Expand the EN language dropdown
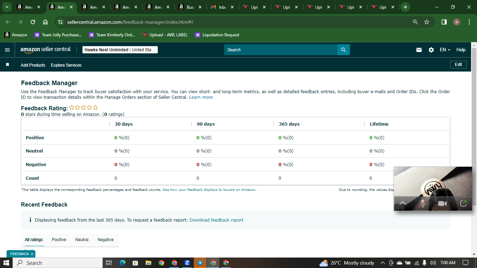 pyautogui.click(x=445, y=50)
